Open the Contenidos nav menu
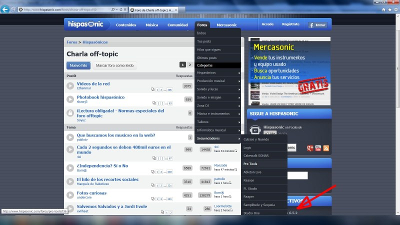The height and width of the screenshot is (225, 400). pyautogui.click(x=126, y=25)
